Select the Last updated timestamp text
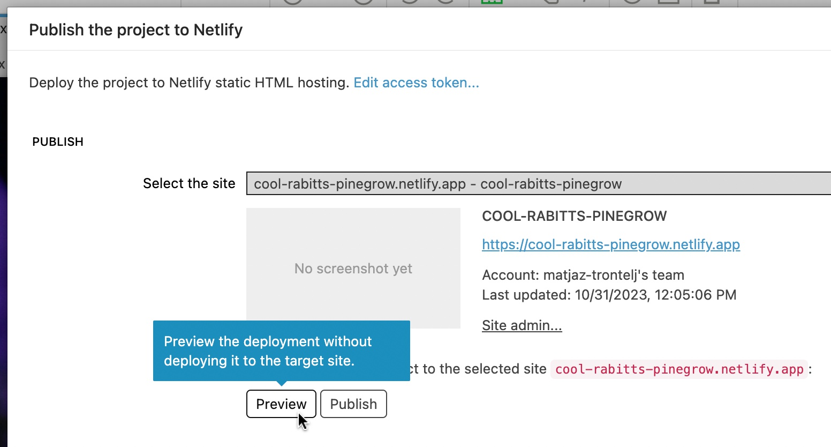831x447 pixels. click(x=609, y=295)
